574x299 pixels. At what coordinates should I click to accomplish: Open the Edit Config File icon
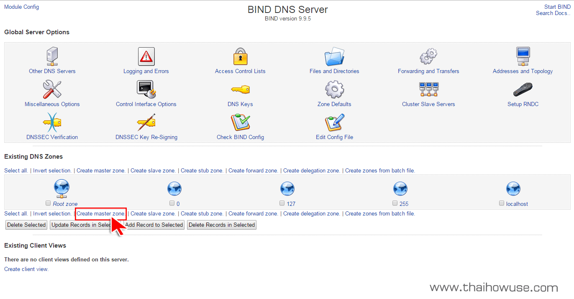point(334,122)
